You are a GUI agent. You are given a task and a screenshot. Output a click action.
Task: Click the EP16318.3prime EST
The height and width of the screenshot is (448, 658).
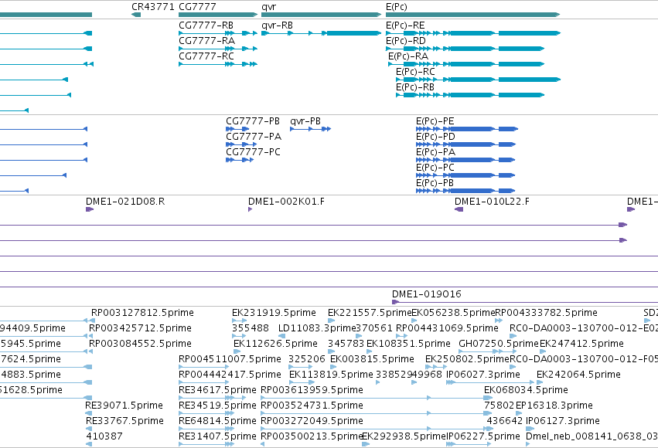(554, 406)
